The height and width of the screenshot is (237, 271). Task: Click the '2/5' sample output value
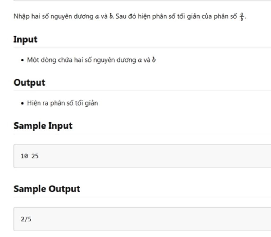coord(26,219)
